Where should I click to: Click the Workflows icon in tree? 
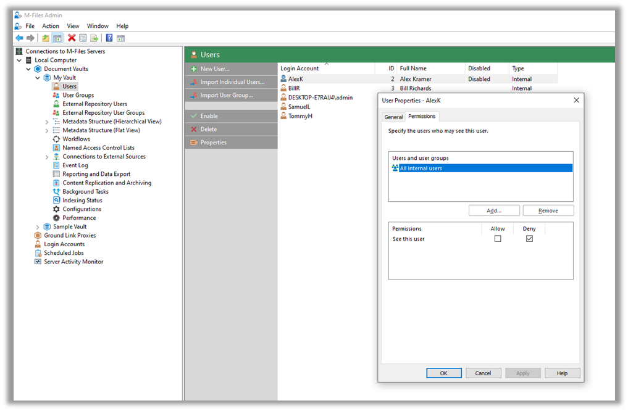(56, 139)
